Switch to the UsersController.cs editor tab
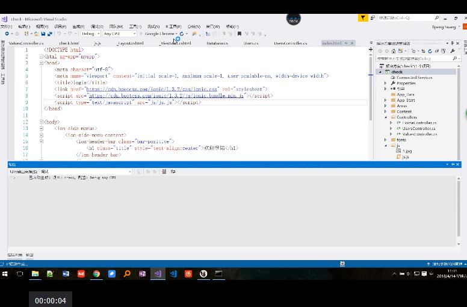Screen dimensions: 467x307 [x=291, y=43]
